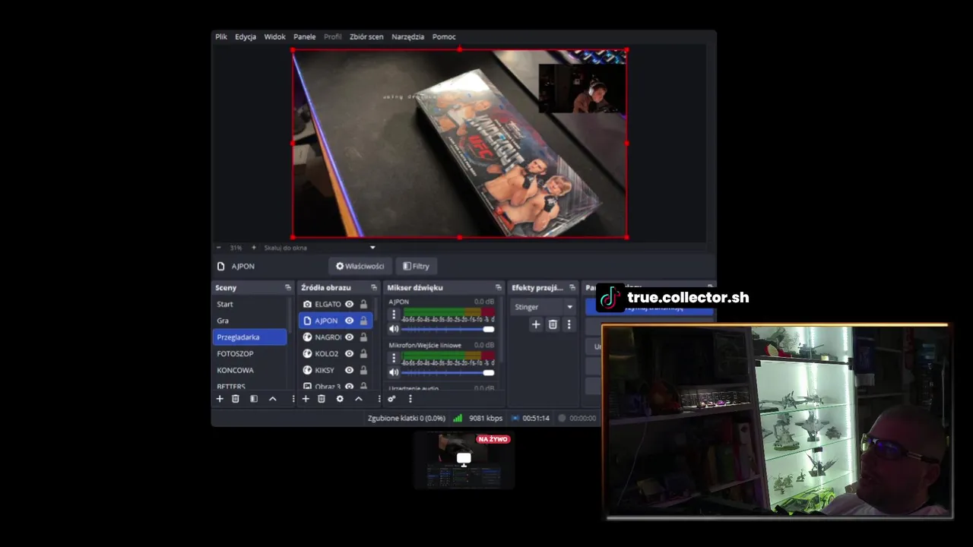This screenshot has height=547, width=973.
Task: Select the KONCOWA scene
Action: tap(250, 370)
